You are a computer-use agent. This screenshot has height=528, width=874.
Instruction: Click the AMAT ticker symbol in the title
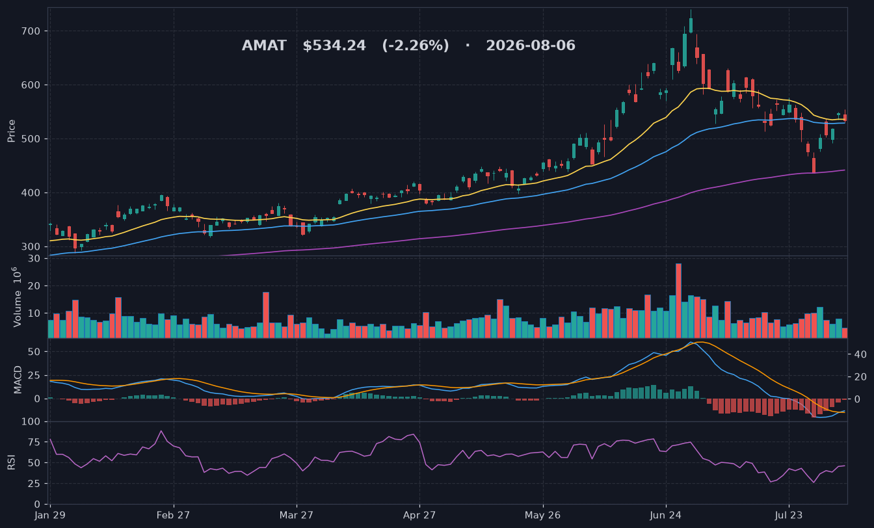(x=264, y=46)
